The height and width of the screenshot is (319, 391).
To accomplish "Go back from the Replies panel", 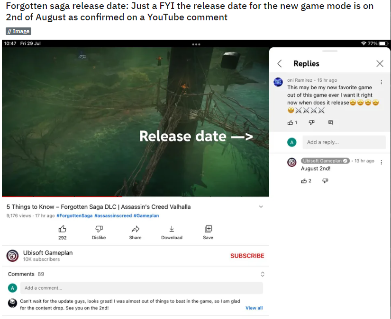I will (x=280, y=64).
